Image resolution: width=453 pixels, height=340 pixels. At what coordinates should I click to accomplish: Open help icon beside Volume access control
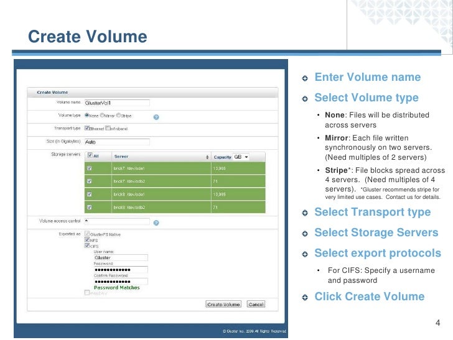(156, 223)
